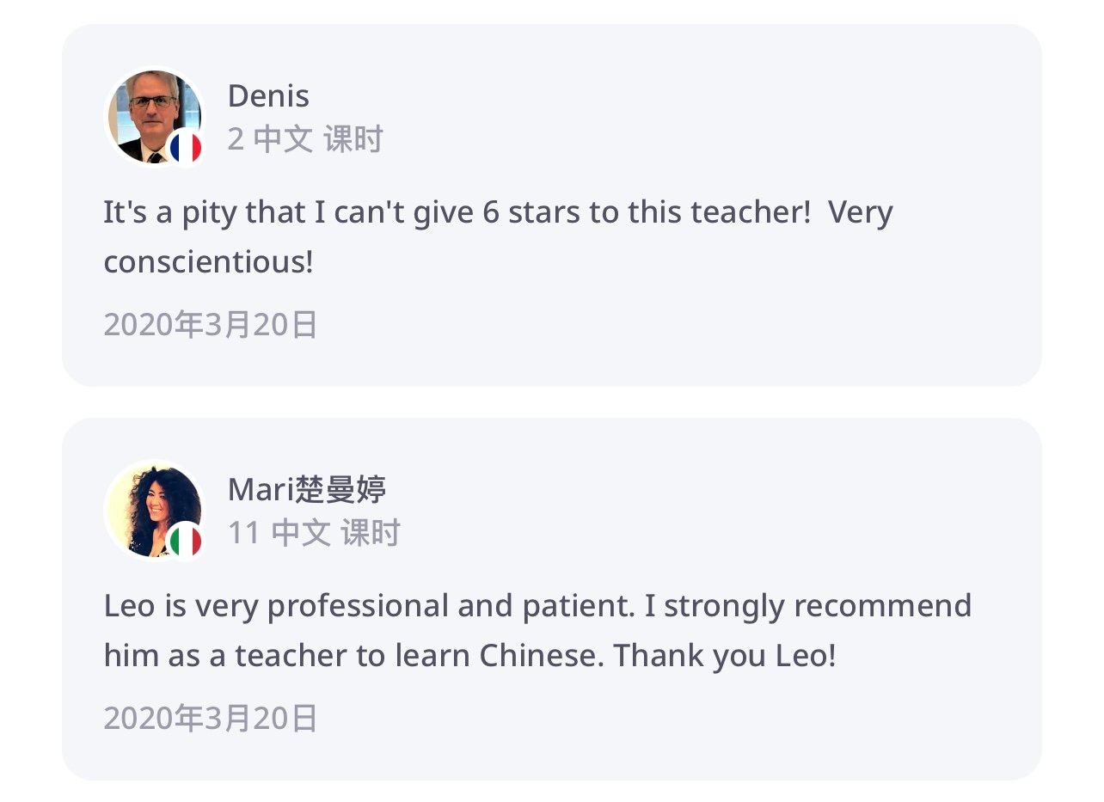Click "strongly recommend" in Mari's review
The height and width of the screenshot is (802, 1104).
point(818,606)
